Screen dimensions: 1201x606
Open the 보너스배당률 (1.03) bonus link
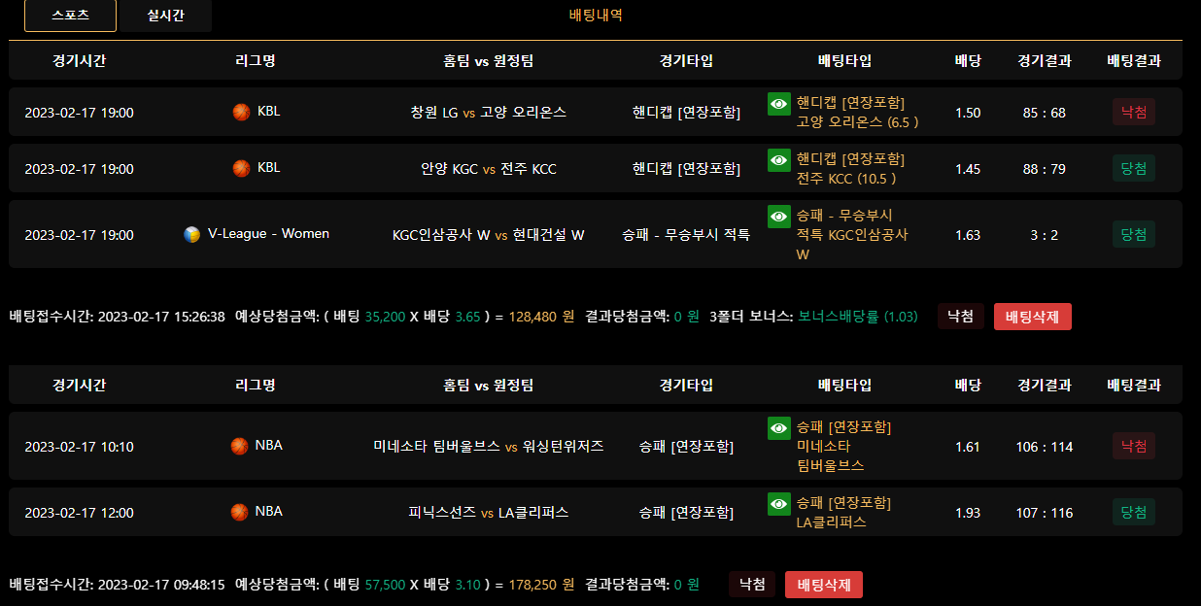(858, 317)
